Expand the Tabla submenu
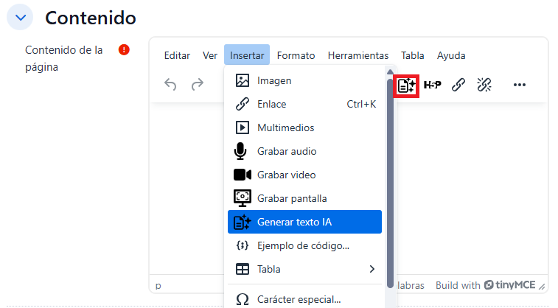This screenshot has width=558, height=308. [304, 269]
